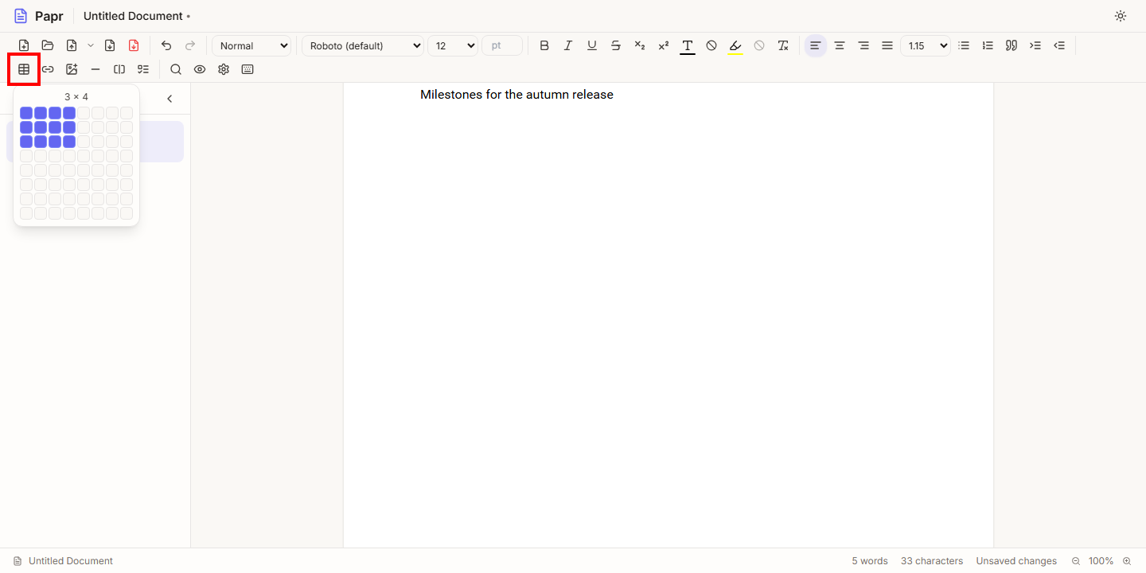Zoom in using the status bar magnifier-plus
Image resolution: width=1146 pixels, height=573 pixels.
pos(1127,561)
